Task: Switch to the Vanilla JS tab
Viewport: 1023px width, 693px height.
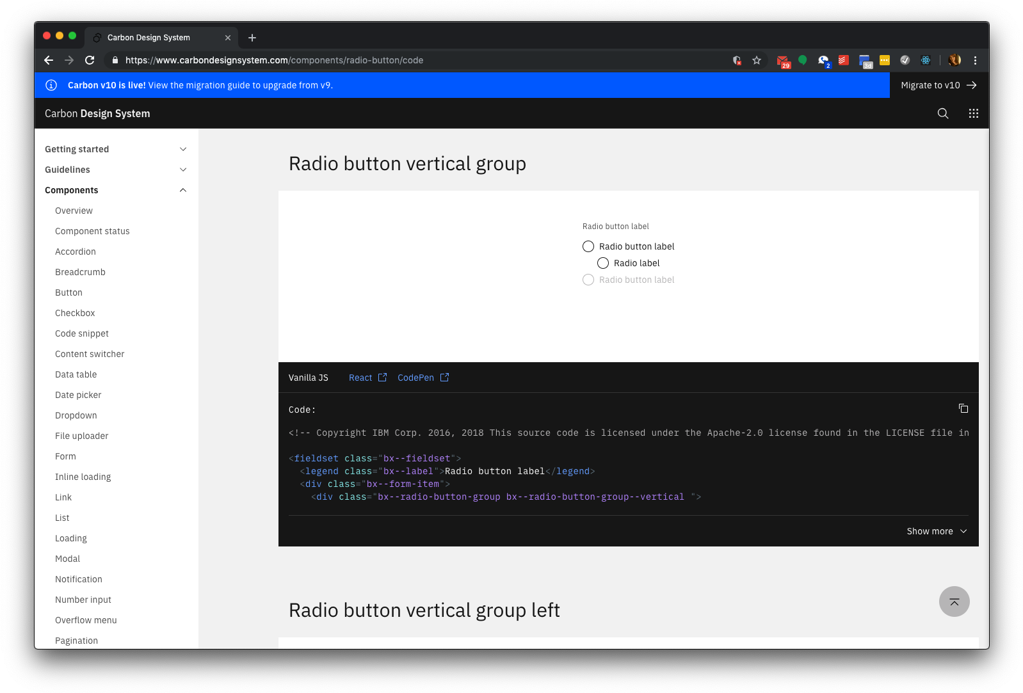Action: coord(308,378)
